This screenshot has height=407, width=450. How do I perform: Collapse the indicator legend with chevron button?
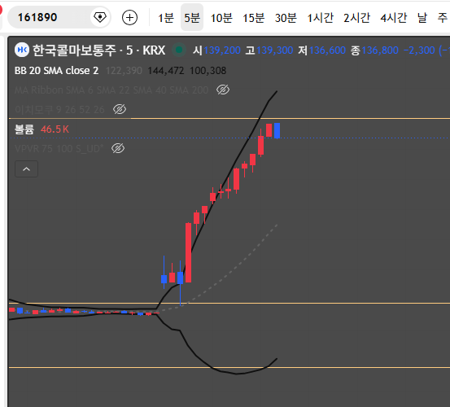(x=26, y=169)
